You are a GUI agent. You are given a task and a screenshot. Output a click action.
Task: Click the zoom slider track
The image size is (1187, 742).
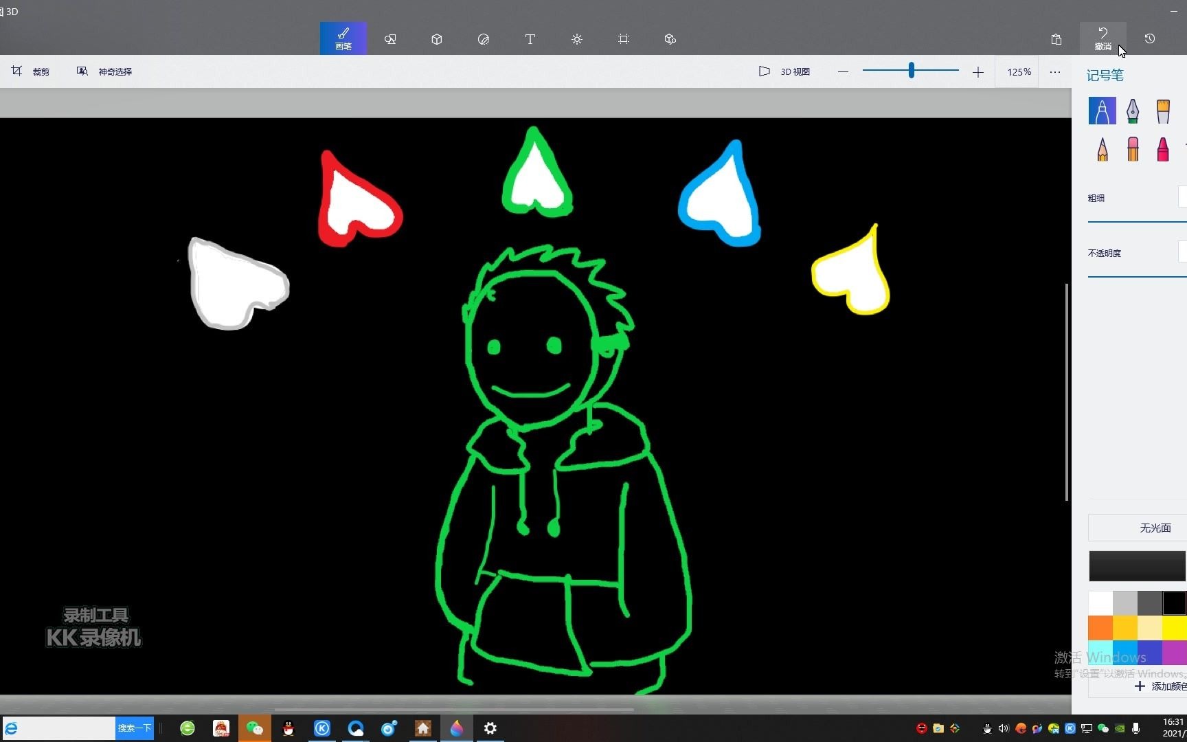(x=910, y=70)
